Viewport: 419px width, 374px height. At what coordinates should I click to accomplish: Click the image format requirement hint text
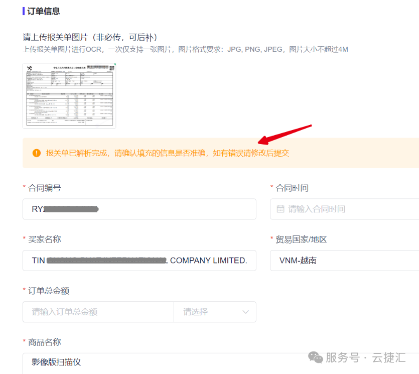tap(185, 49)
